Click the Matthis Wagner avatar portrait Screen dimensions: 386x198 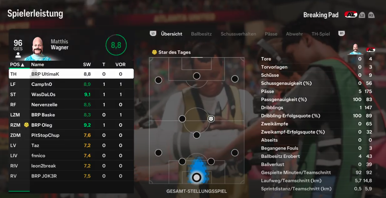[38, 49]
